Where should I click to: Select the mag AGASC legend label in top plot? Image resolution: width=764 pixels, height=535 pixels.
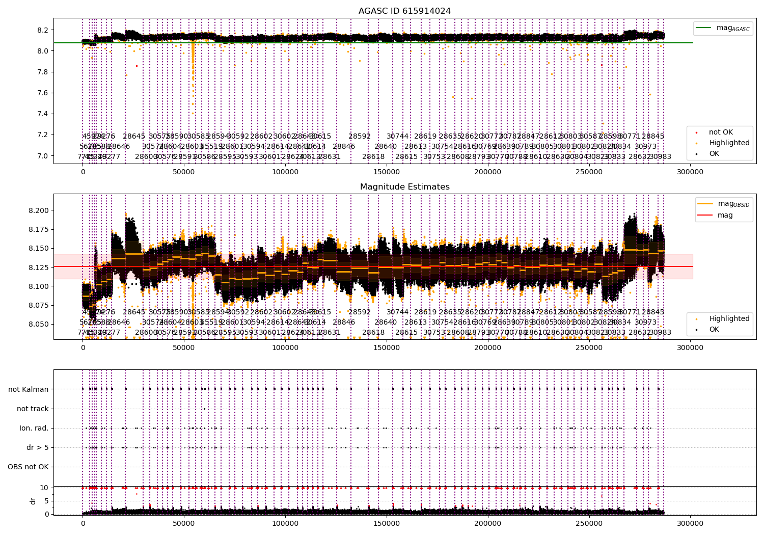coord(733,29)
